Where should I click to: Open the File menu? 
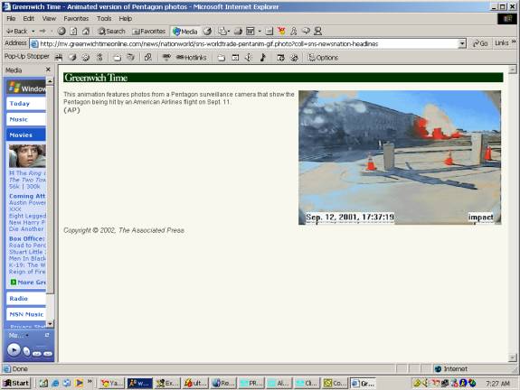point(11,19)
